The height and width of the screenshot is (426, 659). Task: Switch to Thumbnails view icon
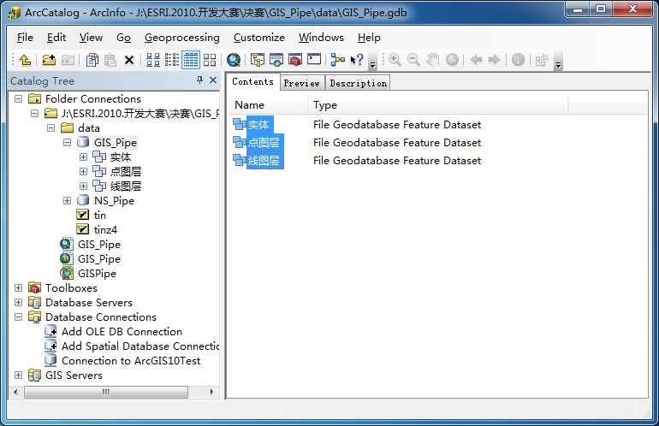point(210,60)
